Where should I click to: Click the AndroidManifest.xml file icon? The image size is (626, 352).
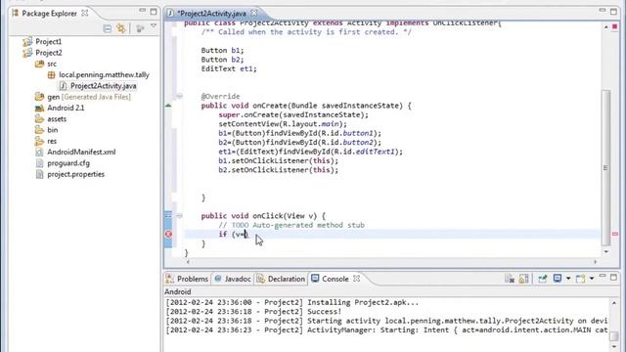pyautogui.click(x=39, y=153)
